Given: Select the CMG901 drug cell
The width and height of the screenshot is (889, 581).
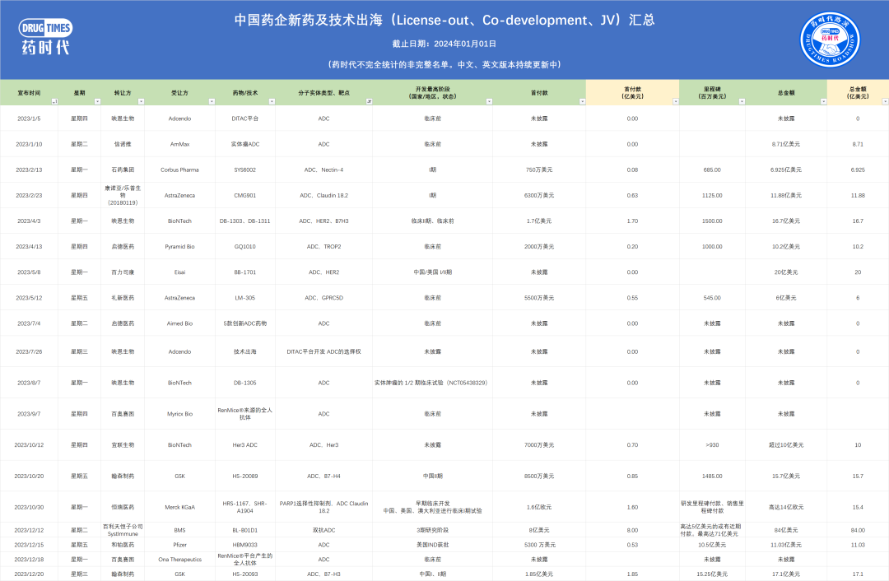Looking at the screenshot, I should click(245, 195).
